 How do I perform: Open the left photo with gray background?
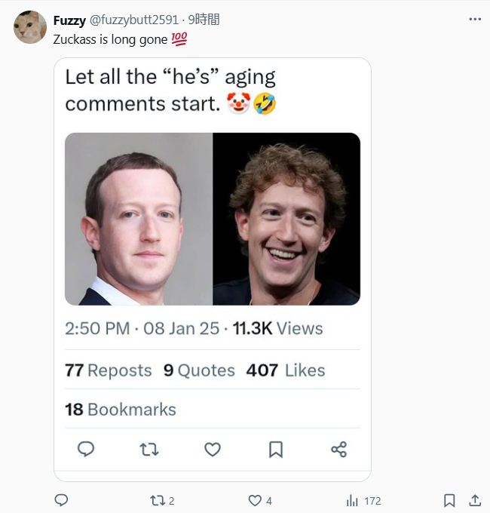(139, 219)
